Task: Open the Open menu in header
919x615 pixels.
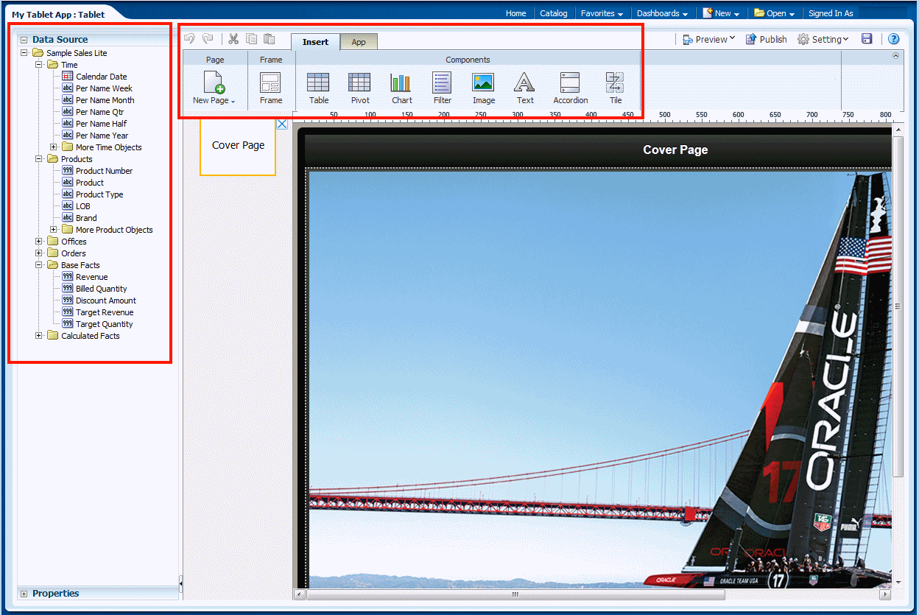Action: [x=774, y=13]
